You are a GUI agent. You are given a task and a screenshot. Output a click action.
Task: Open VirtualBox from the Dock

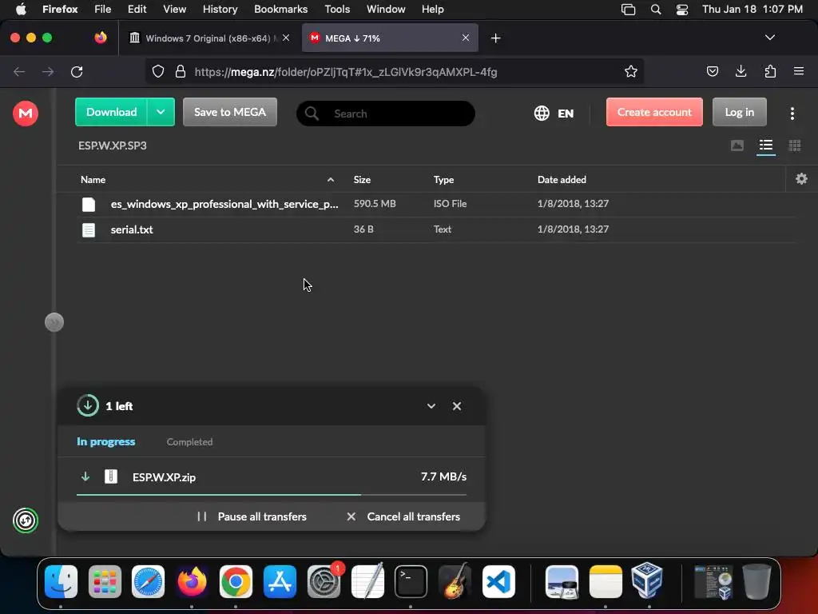(647, 580)
